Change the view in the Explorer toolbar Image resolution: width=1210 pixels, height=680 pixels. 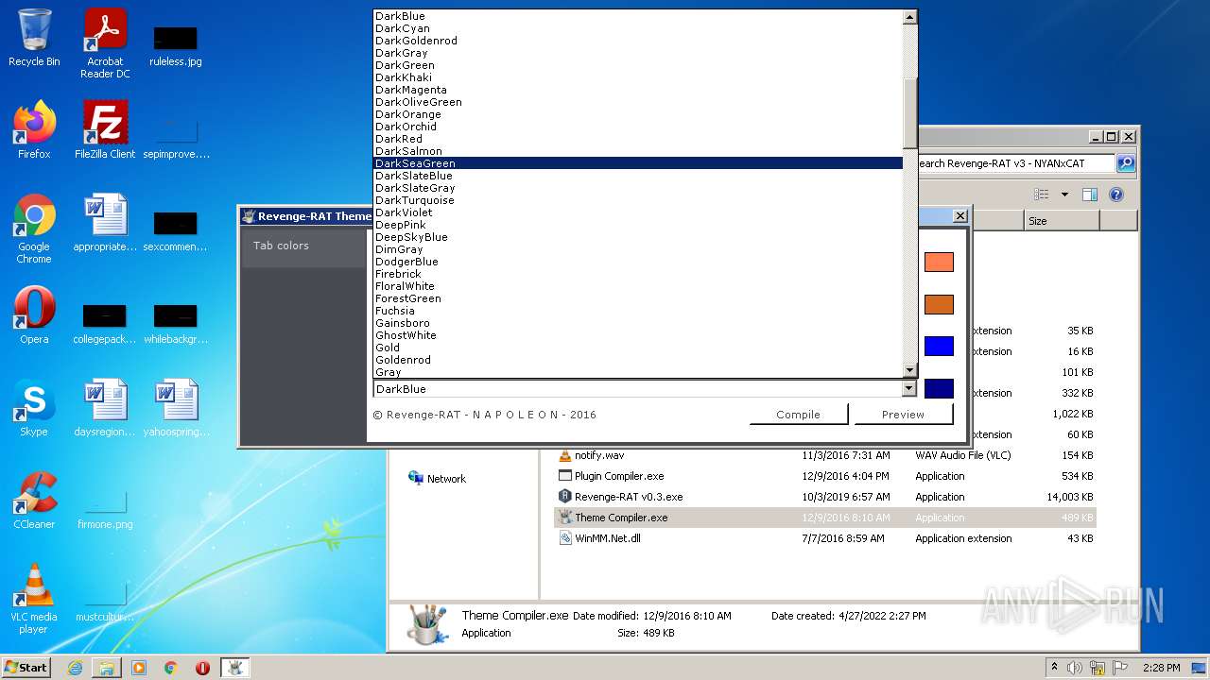coord(1042,195)
